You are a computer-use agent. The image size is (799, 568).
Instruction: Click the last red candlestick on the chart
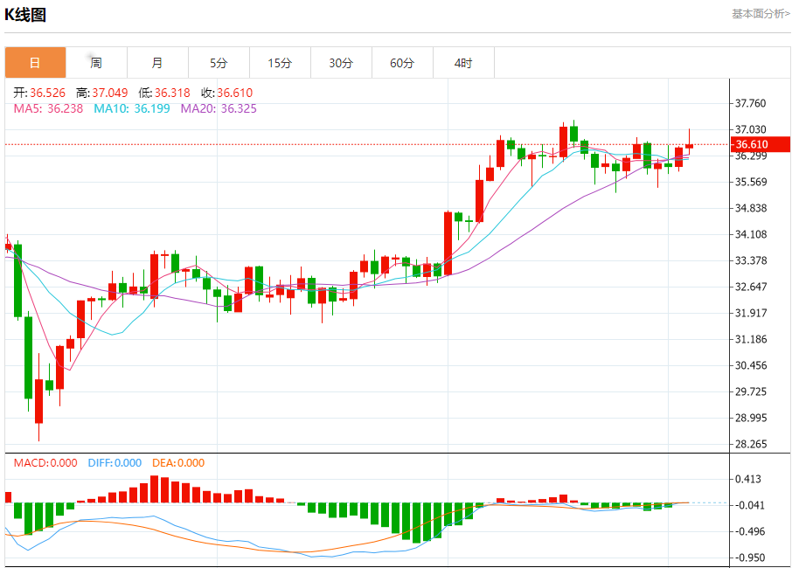click(x=689, y=146)
